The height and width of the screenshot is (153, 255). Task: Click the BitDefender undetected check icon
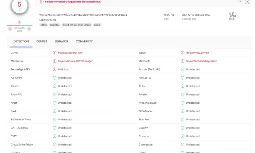(x=183, y=111)
